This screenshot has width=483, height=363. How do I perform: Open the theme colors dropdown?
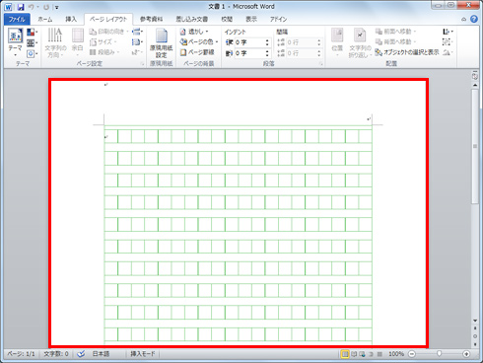[33, 33]
